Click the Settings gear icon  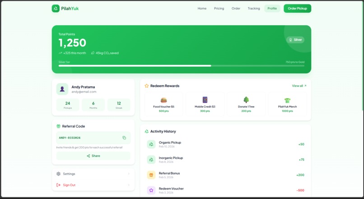point(59,174)
